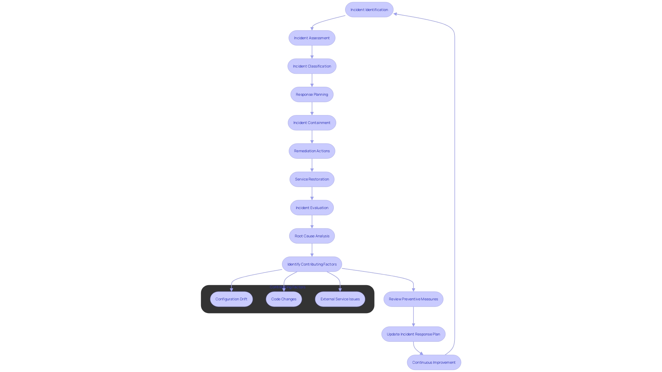The image size is (662, 372).
Task: Click the Identify Contributing Factors node
Action: [312, 264]
